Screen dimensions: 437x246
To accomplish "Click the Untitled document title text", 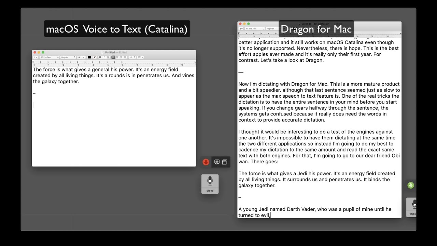I will pos(110,52).
